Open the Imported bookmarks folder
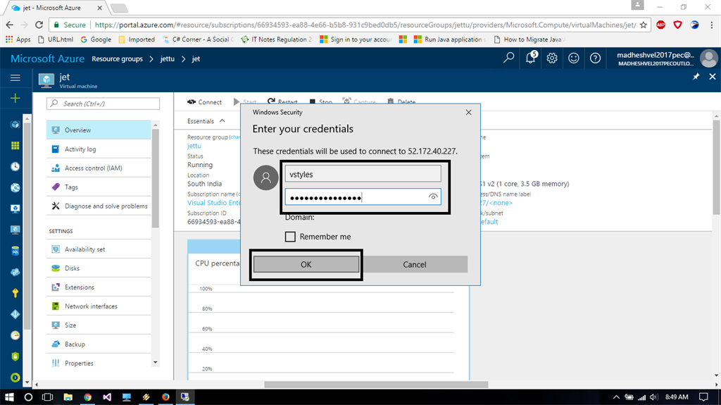The image size is (721, 405). 137,39
